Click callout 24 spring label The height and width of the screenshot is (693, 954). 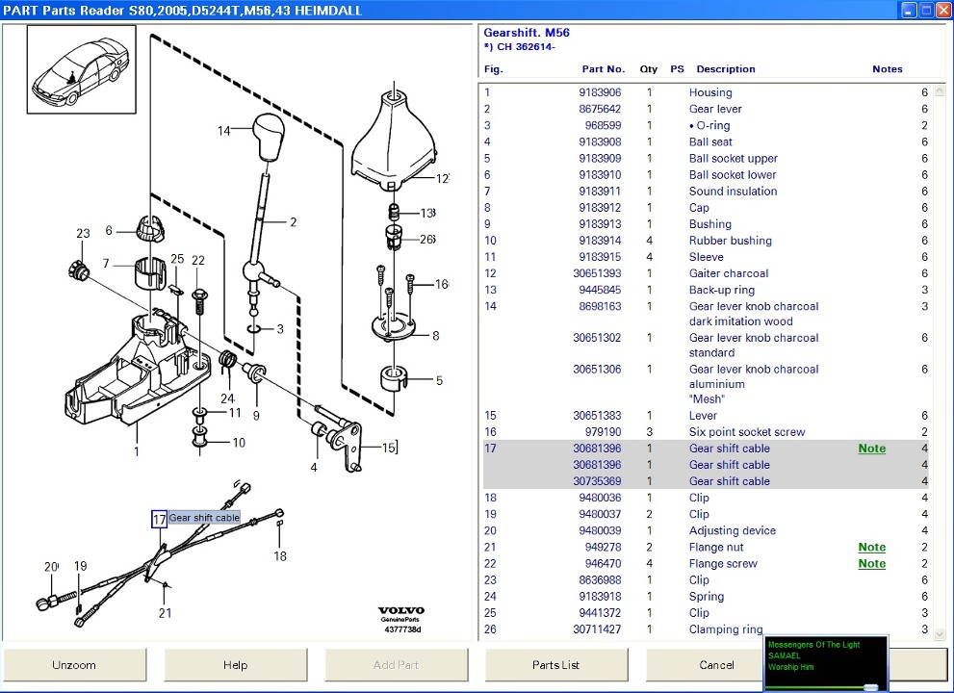227,398
